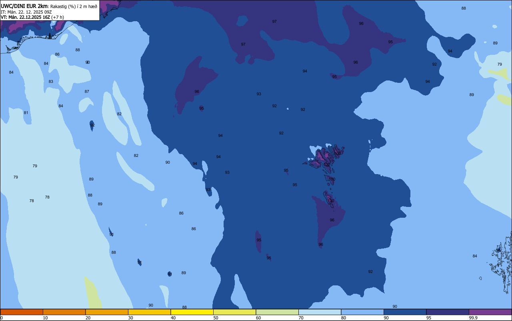Click the "0" legend scale label

[2, 318]
